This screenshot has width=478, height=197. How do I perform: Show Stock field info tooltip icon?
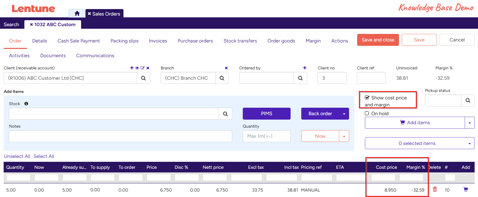26,104
